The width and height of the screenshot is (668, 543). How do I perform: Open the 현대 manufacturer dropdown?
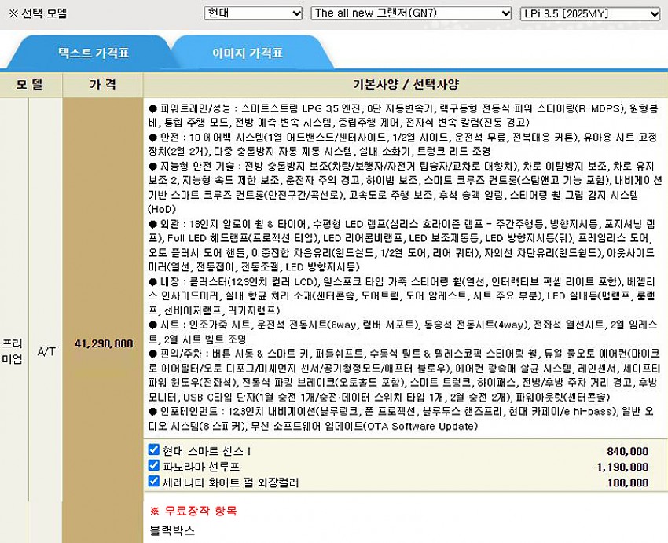252,13
